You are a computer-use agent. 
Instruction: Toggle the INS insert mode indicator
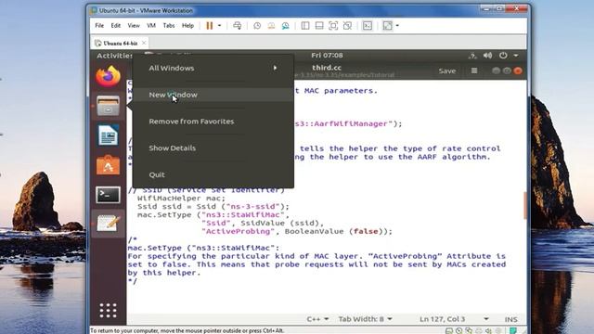click(x=511, y=319)
